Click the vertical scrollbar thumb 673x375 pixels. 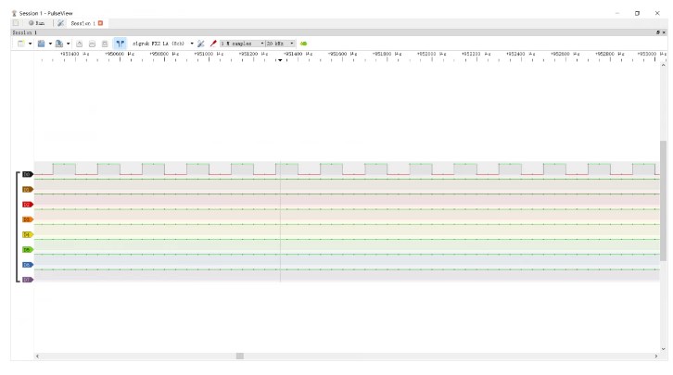[x=663, y=201]
